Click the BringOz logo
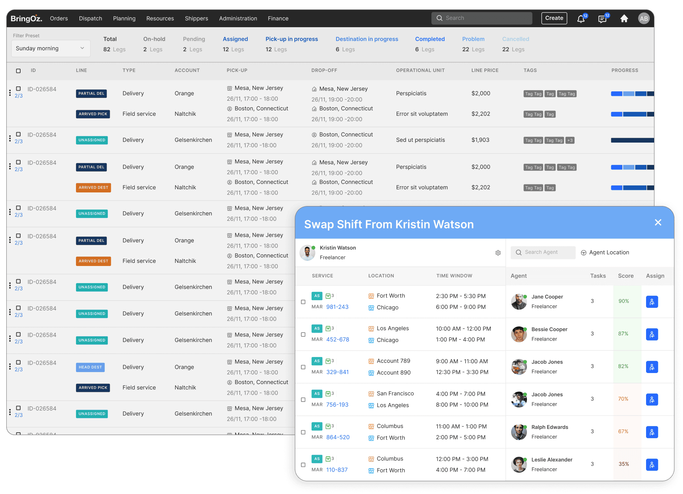This screenshot has width=683, height=494. (26, 18)
